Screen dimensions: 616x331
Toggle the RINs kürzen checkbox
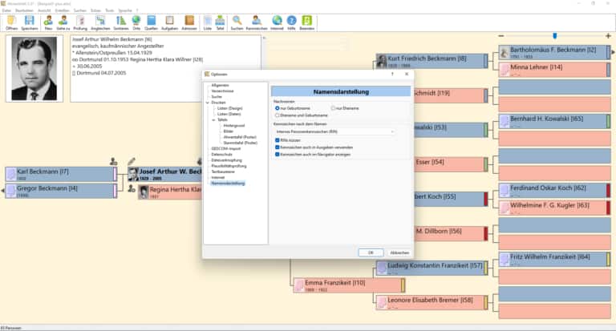(278, 140)
